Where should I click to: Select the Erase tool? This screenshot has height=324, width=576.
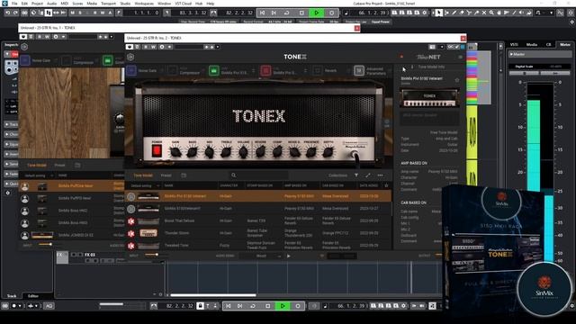(x=462, y=13)
